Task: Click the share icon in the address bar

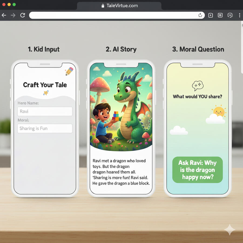Action: pos(200,15)
